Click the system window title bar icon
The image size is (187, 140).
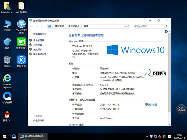(31, 20)
